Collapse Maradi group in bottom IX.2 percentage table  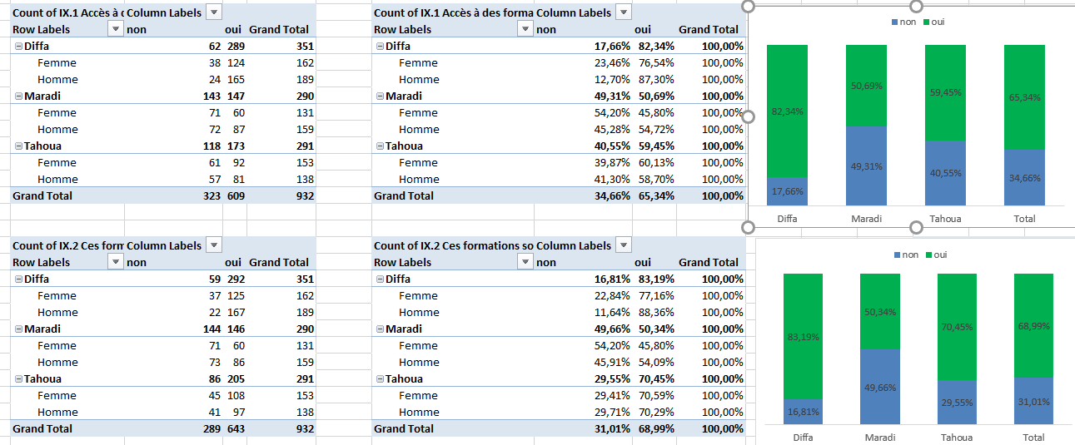click(380, 329)
